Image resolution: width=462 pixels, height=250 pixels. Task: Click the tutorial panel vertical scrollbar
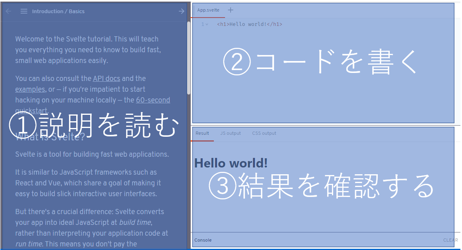[x=189, y=58]
